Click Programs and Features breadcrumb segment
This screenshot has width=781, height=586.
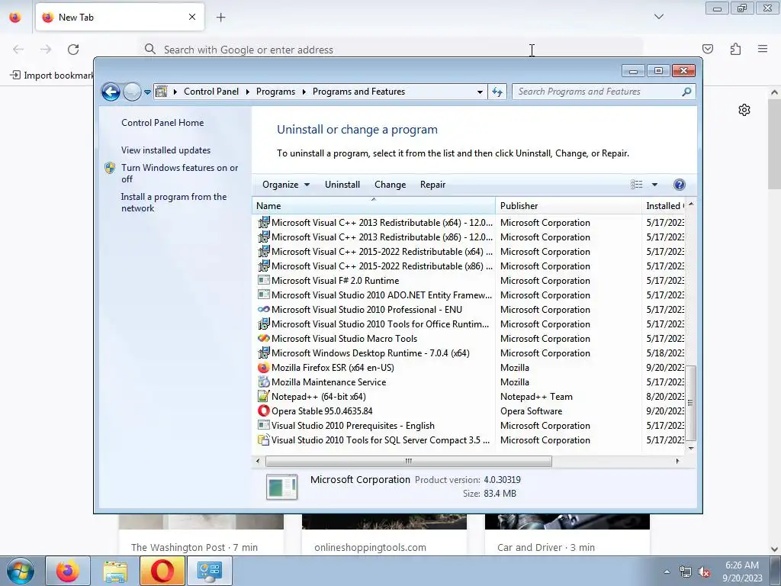click(x=358, y=92)
